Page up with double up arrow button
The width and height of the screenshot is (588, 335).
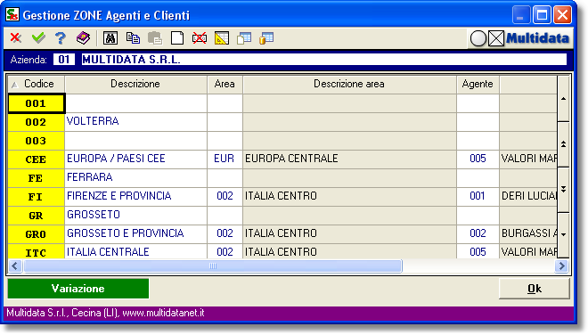point(563,144)
